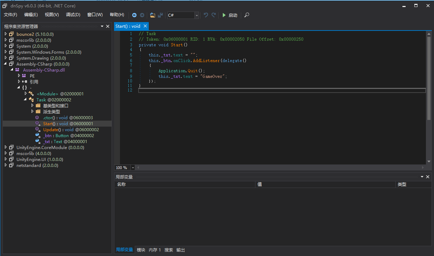Undo with the toolbar Undo arrow
This screenshot has height=256, width=434.
coord(206,15)
